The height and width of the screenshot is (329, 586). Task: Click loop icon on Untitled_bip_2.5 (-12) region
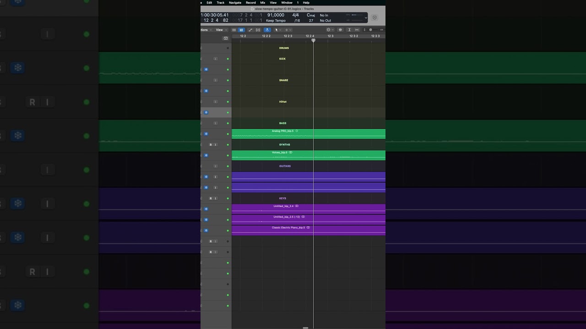click(x=303, y=217)
